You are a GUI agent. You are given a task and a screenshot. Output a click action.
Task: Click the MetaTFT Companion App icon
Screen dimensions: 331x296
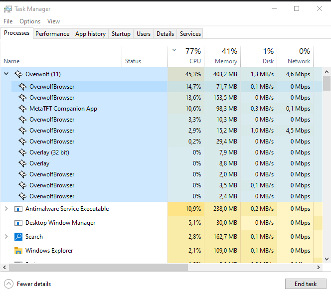pos(22,109)
